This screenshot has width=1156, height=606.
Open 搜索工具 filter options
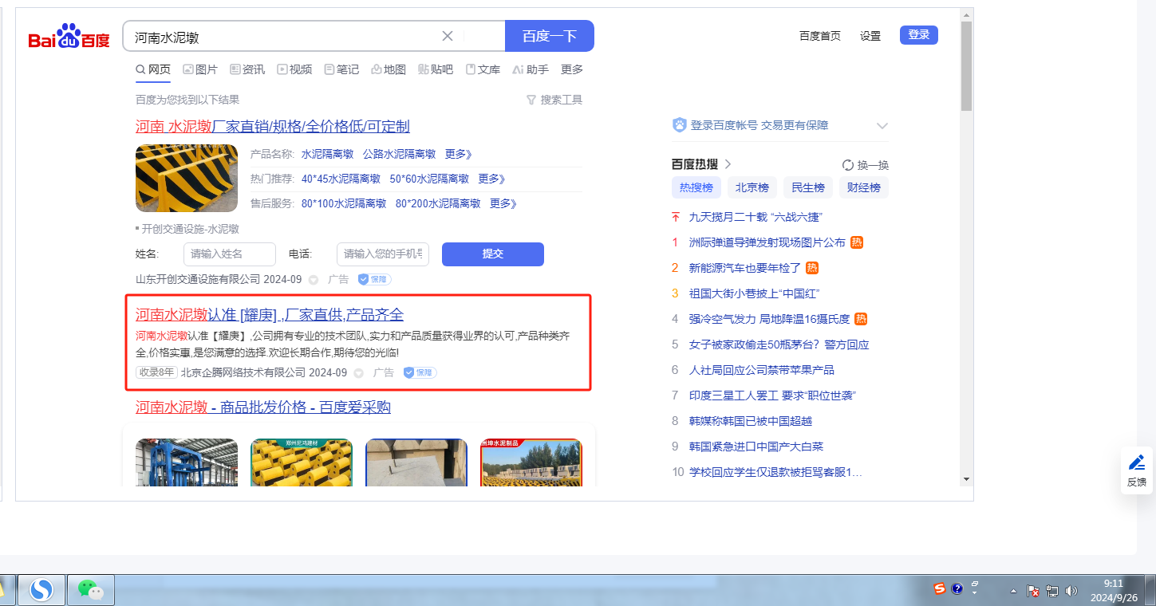tap(554, 100)
